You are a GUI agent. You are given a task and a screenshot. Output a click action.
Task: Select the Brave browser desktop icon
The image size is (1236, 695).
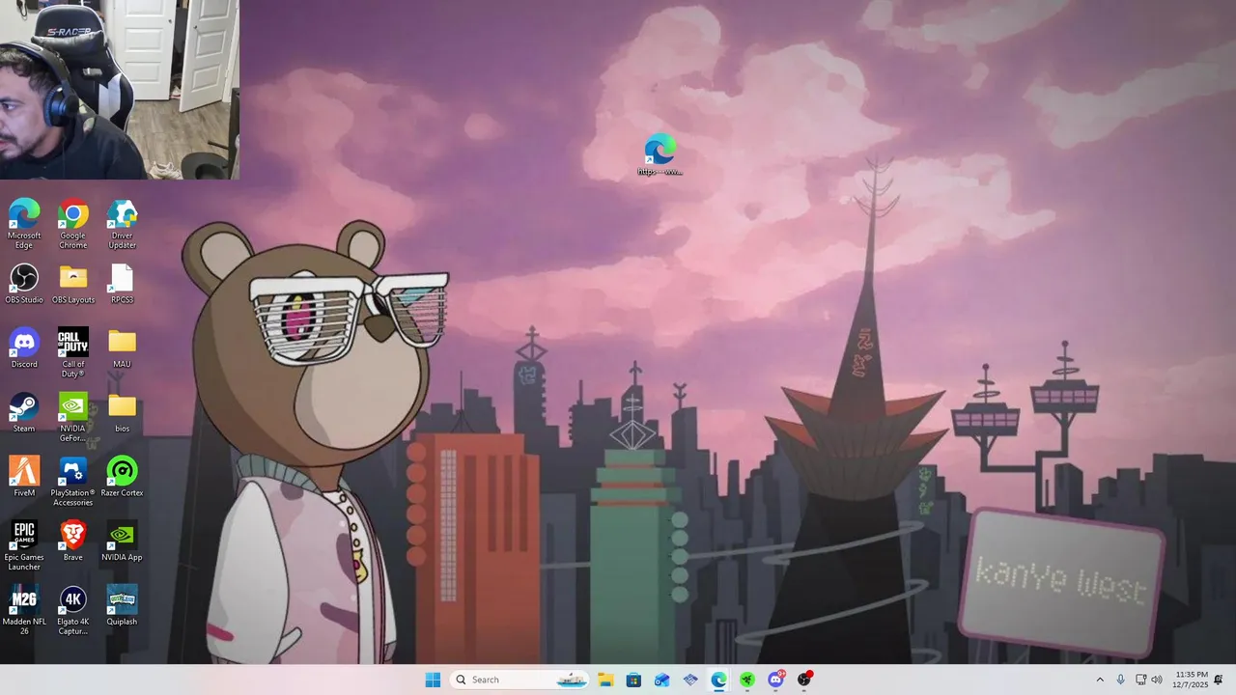[x=73, y=541]
